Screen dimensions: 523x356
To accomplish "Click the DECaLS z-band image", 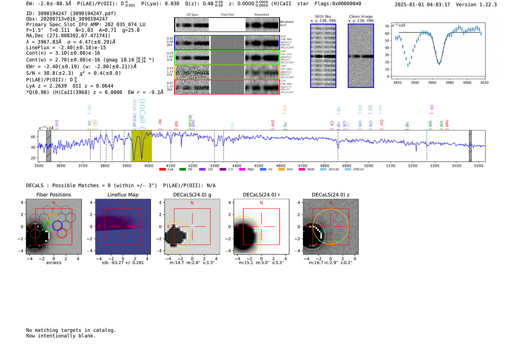I will coord(330,227).
